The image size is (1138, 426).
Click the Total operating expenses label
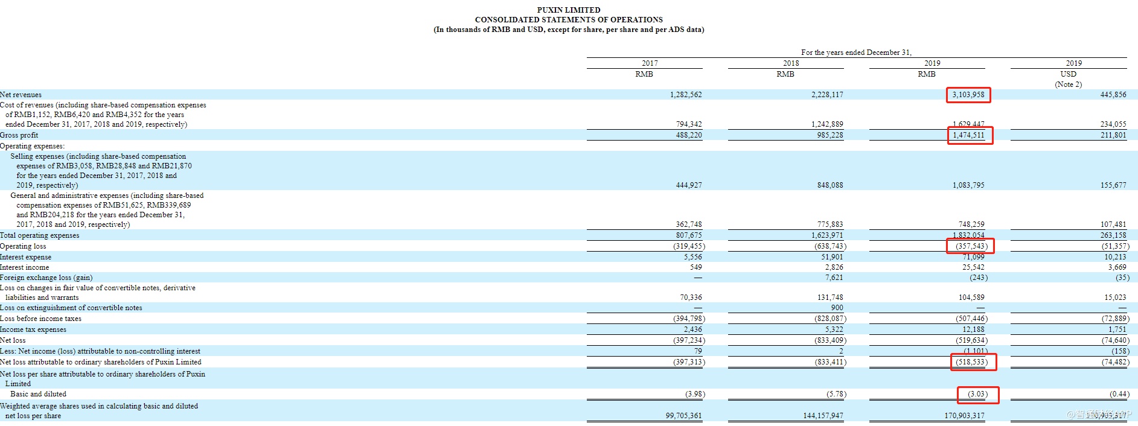tap(39, 235)
